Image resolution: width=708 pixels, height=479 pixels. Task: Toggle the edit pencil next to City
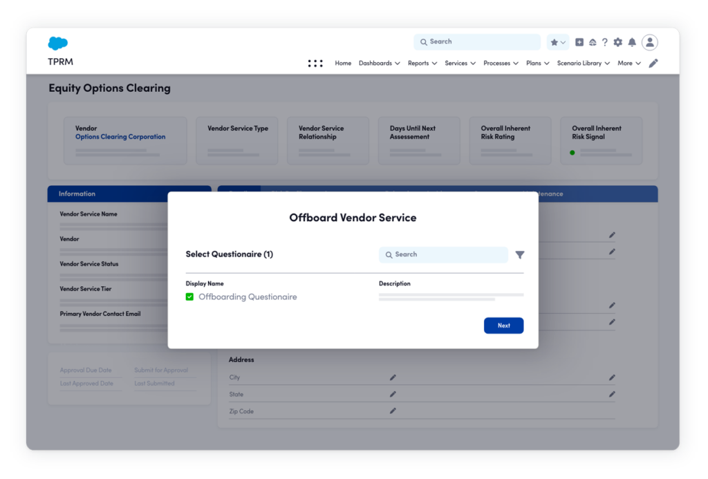(393, 377)
